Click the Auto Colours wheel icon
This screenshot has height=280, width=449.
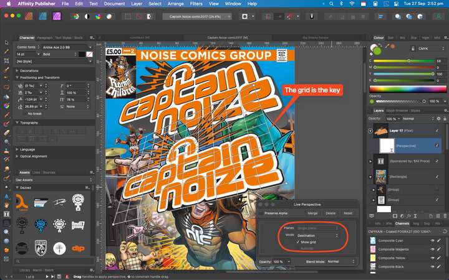coord(98,17)
